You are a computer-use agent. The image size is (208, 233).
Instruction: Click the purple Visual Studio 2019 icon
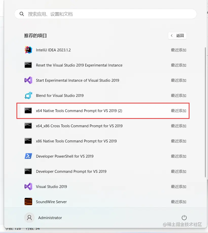(x=28, y=186)
